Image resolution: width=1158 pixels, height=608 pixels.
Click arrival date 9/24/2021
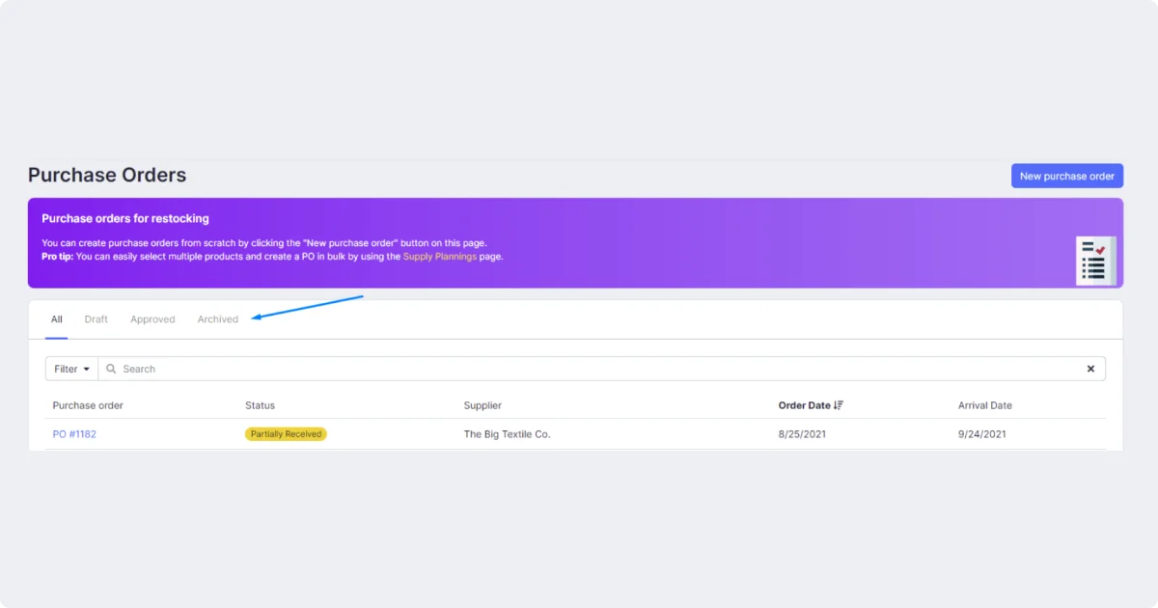[982, 434]
